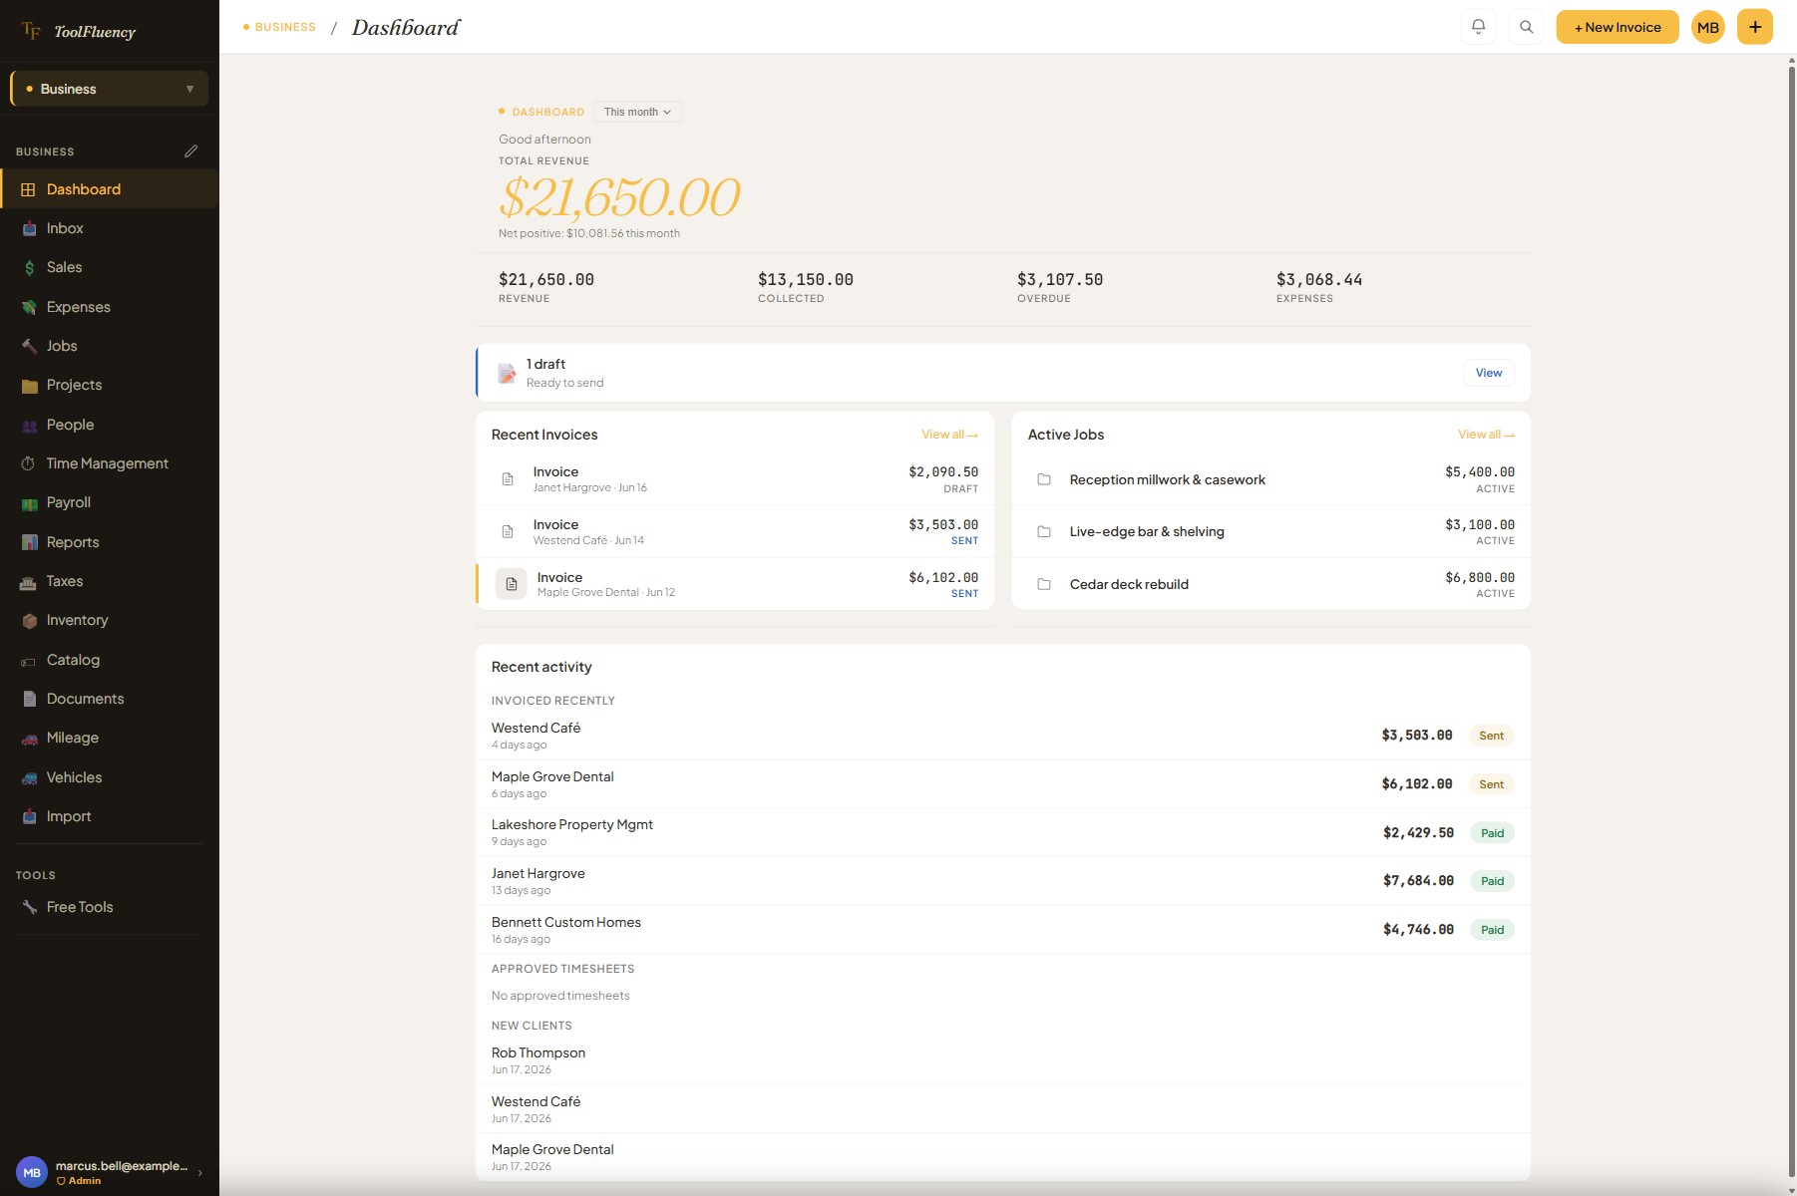Click the Reports chart icon
The height and width of the screenshot is (1196, 1797).
(x=29, y=542)
